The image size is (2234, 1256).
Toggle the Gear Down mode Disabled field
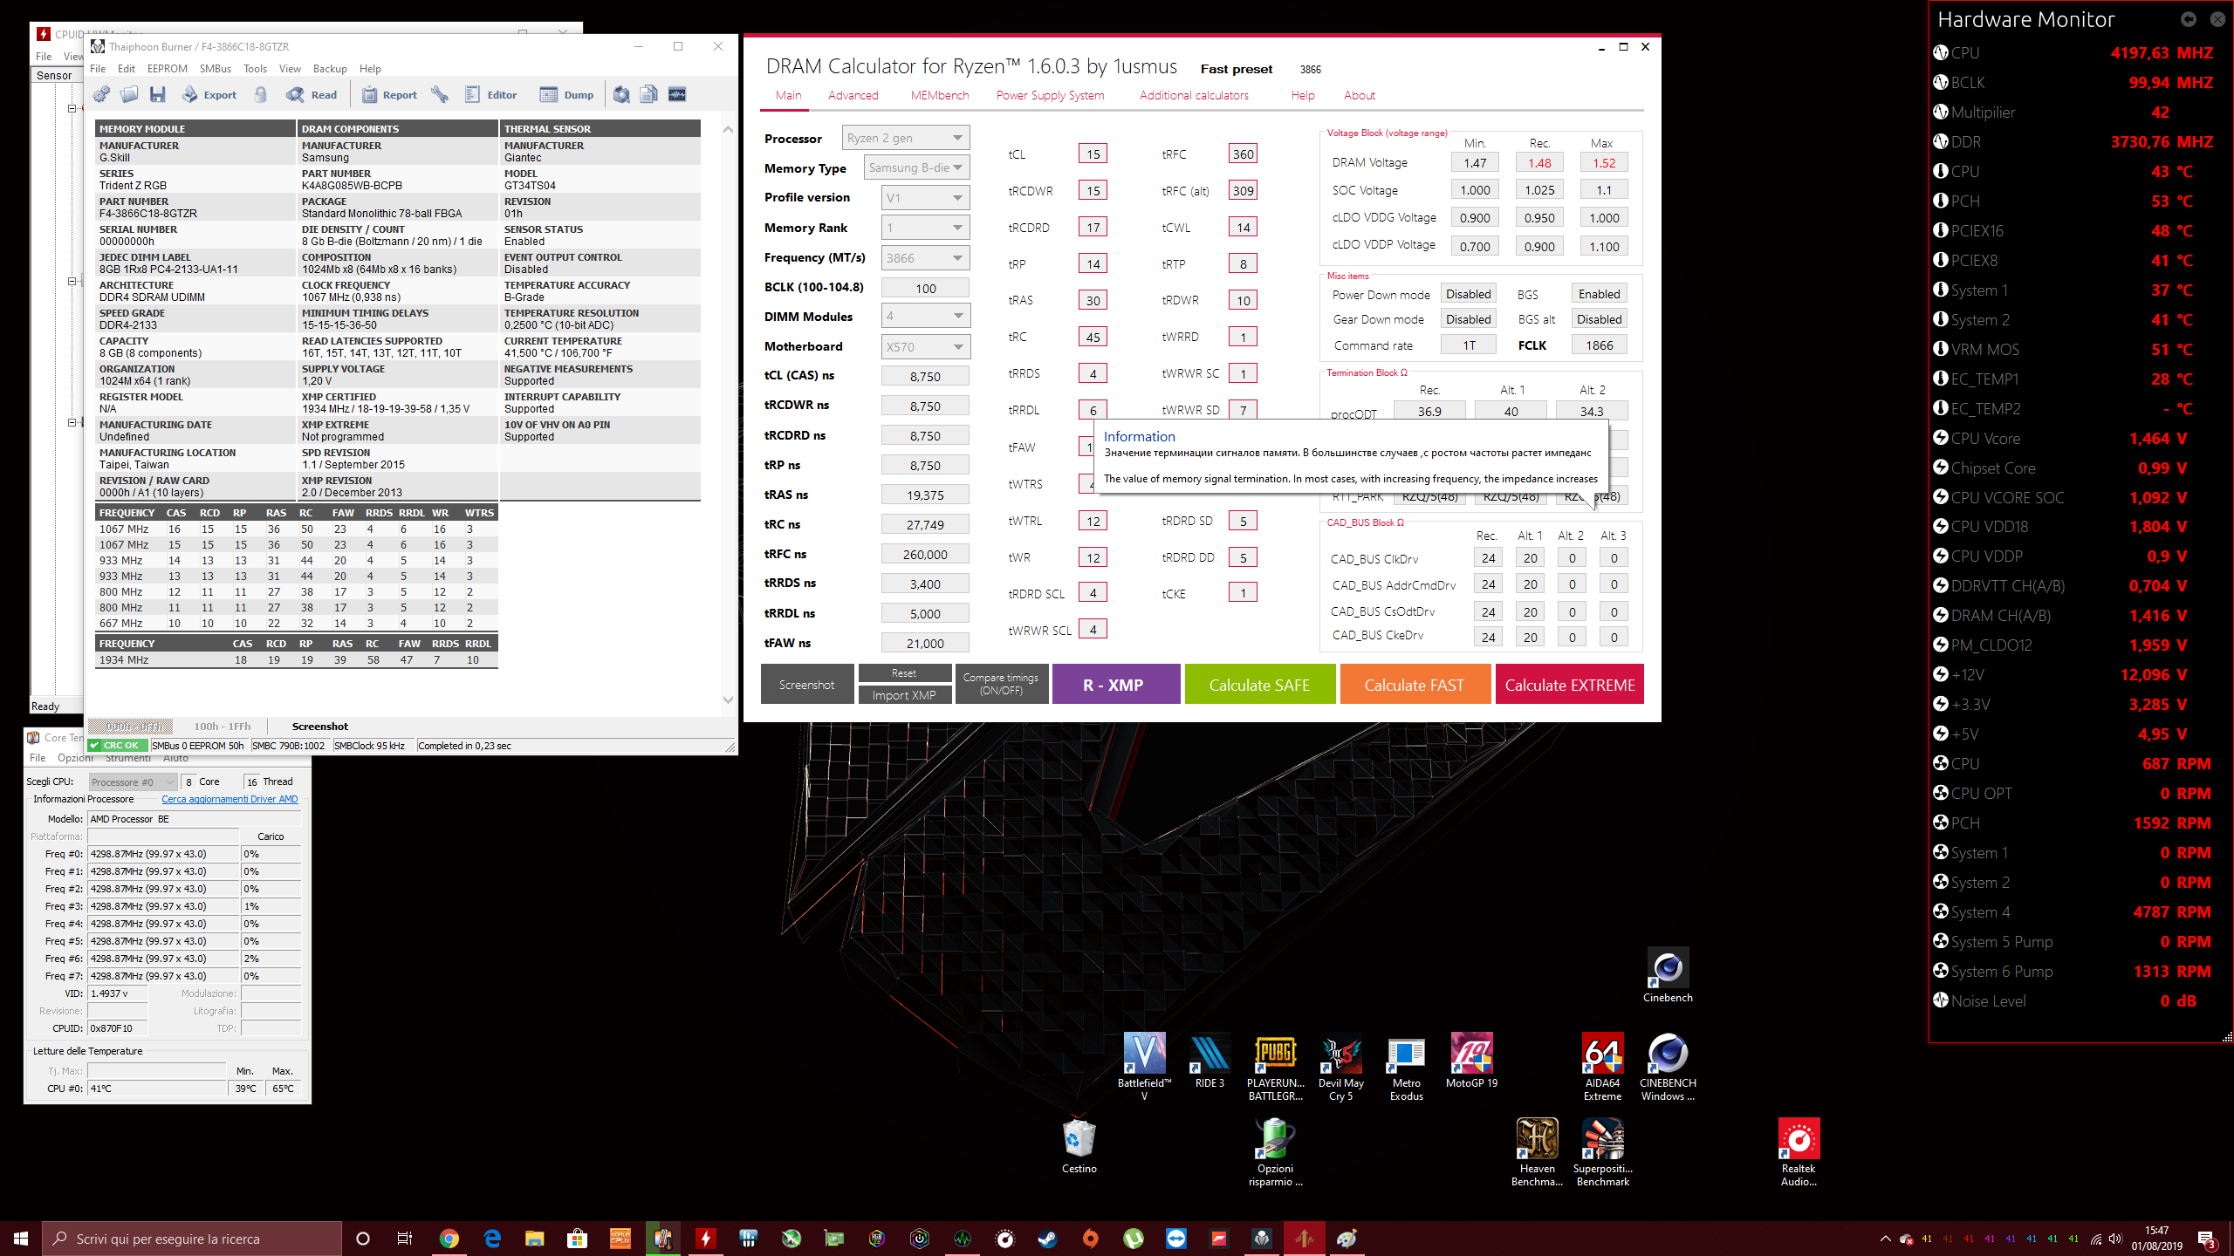click(1468, 319)
